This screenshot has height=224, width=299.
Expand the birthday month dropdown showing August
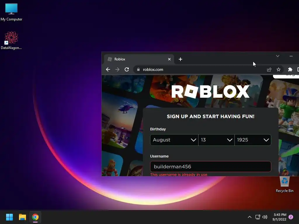174,140
